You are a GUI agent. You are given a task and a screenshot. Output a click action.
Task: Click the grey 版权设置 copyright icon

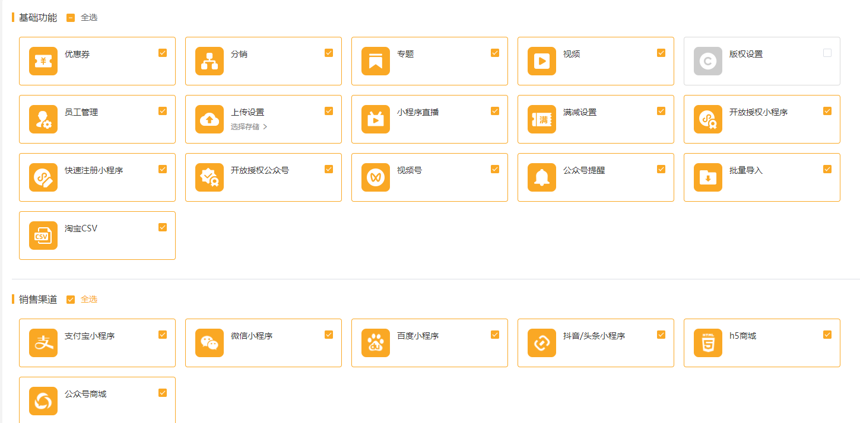(x=708, y=61)
